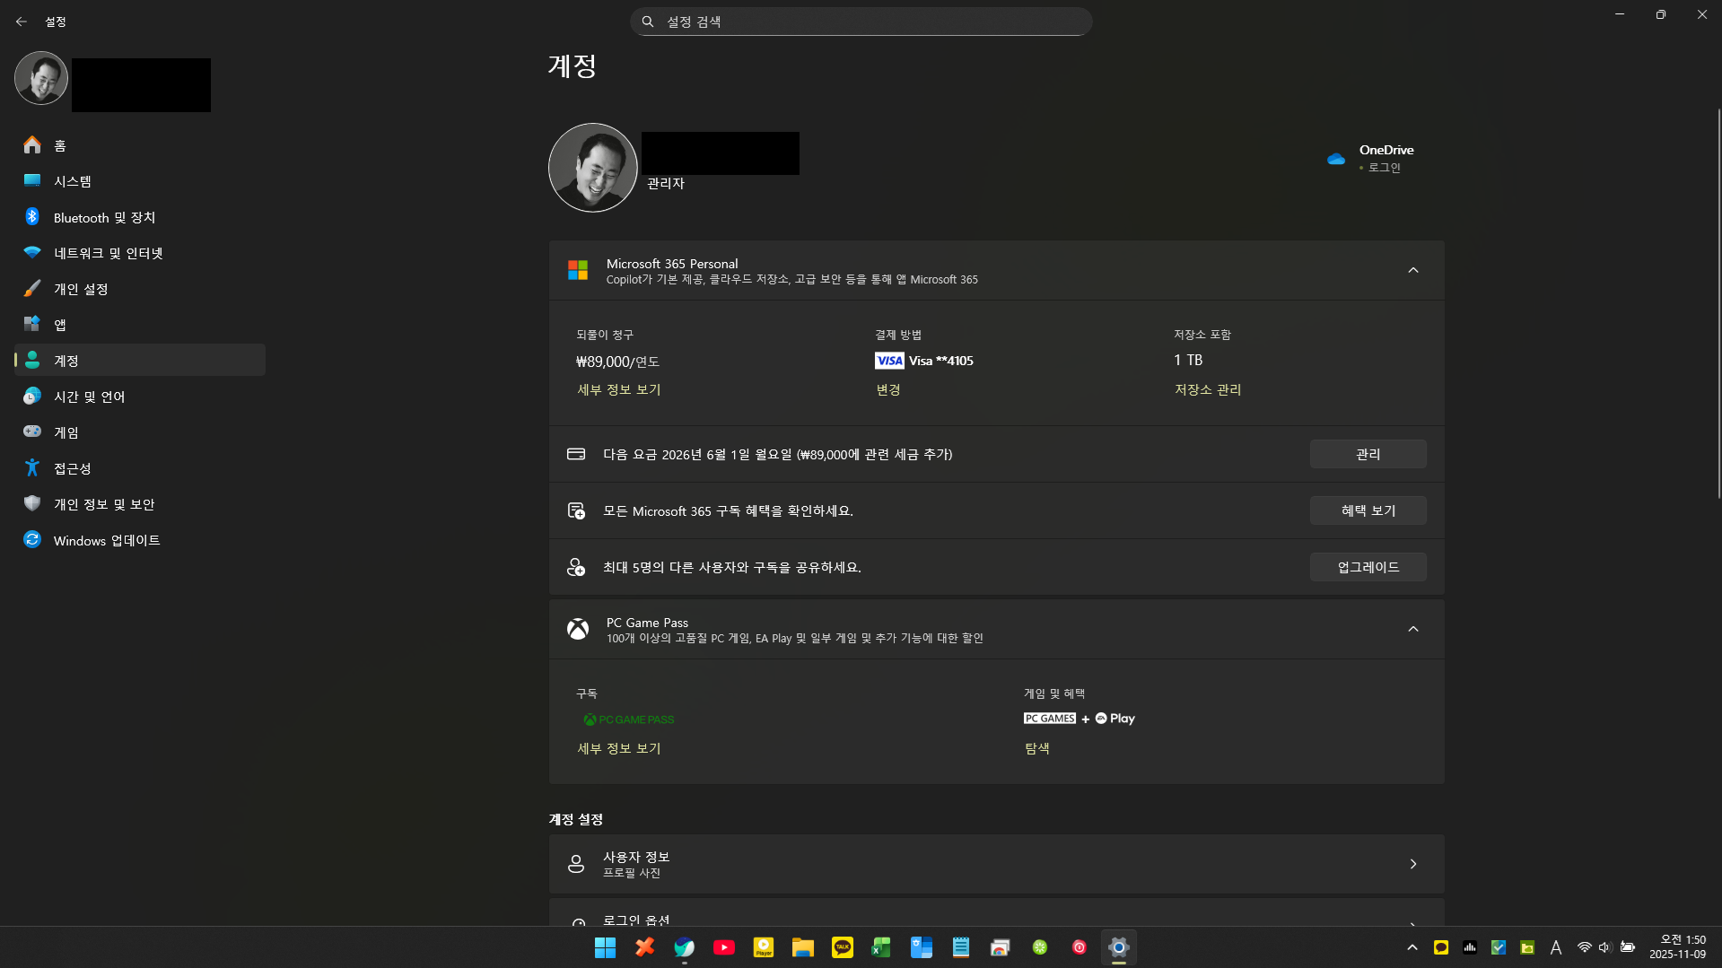The height and width of the screenshot is (968, 1722).
Task: Click the KakaoTalk icon in taskbar
Action: pyautogui.click(x=842, y=947)
